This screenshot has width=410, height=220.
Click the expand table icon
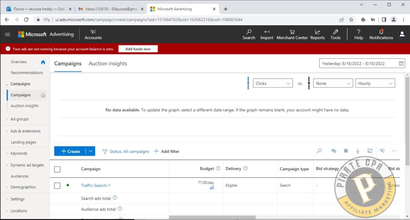click(370, 151)
